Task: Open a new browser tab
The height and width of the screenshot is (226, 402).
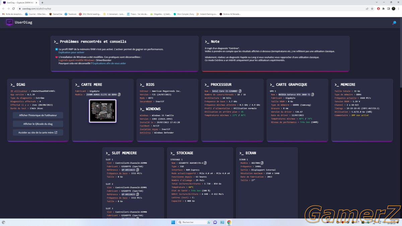Action: 42,2
